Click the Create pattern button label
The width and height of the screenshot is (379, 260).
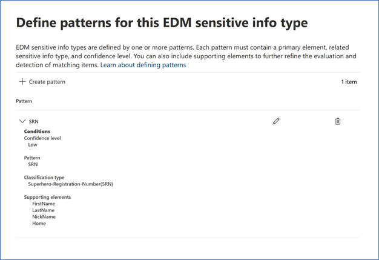(x=47, y=82)
